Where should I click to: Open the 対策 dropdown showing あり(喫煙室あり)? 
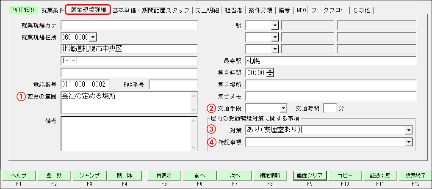(410, 130)
